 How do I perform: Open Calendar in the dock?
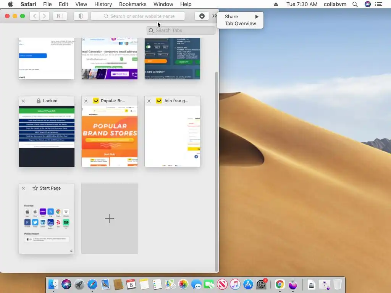(x=131, y=284)
